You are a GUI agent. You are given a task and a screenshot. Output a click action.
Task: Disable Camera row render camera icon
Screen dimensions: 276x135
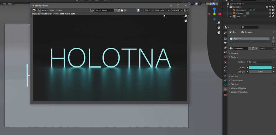273,13
